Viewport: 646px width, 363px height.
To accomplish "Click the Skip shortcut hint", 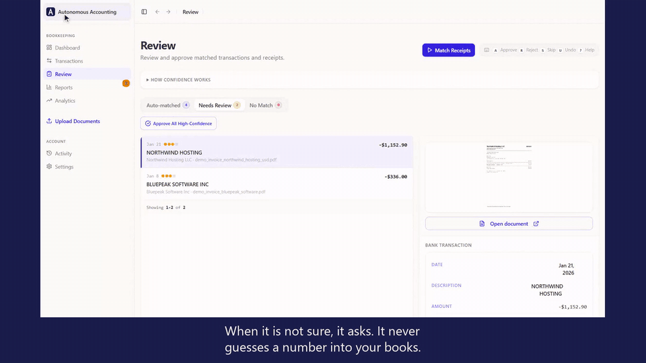I will [x=548, y=50].
